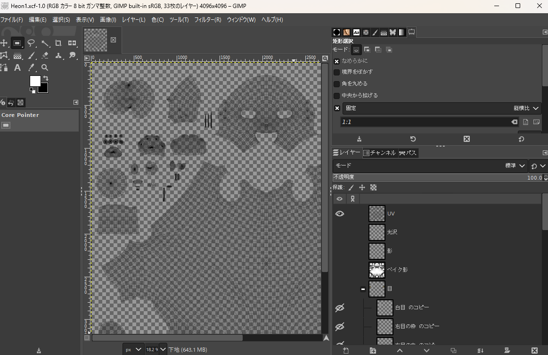
Task: Open the px unit dropdown
Action: (133, 349)
